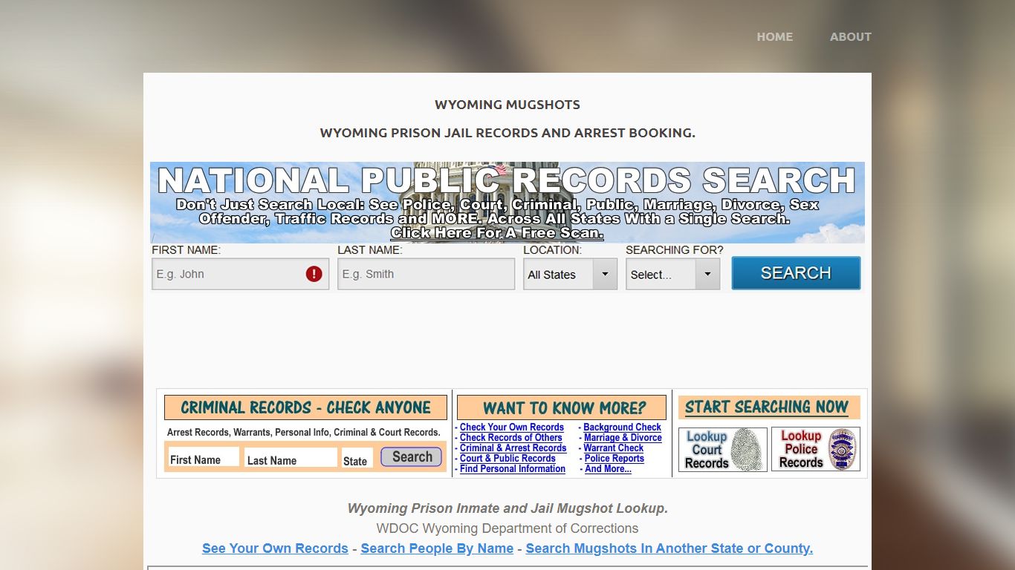Open Check Records of Others link
Viewport: 1015px width, 570px height.
pos(511,438)
